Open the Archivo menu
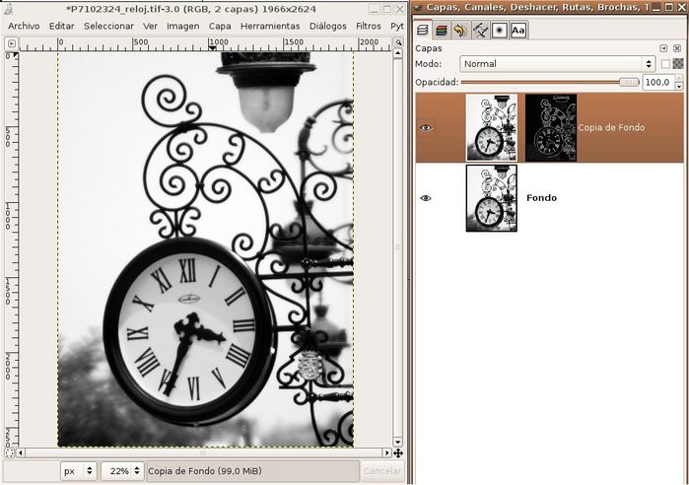The width and height of the screenshot is (689, 485). click(24, 27)
